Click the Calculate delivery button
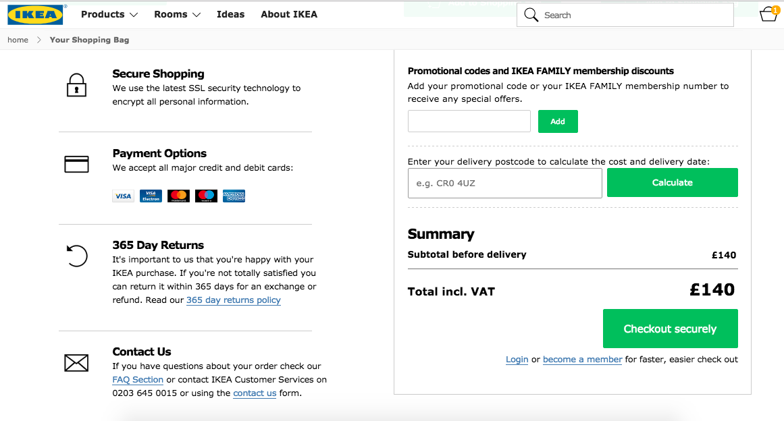 (673, 182)
